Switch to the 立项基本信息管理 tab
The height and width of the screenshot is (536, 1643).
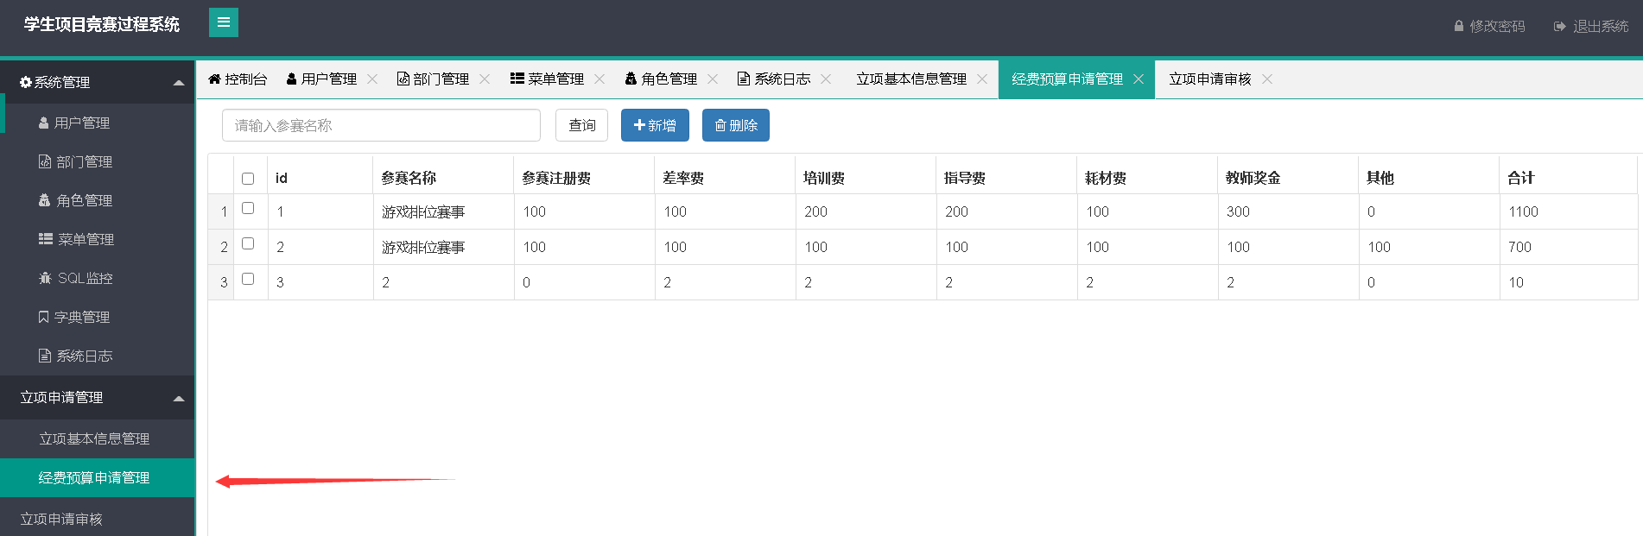[911, 79]
